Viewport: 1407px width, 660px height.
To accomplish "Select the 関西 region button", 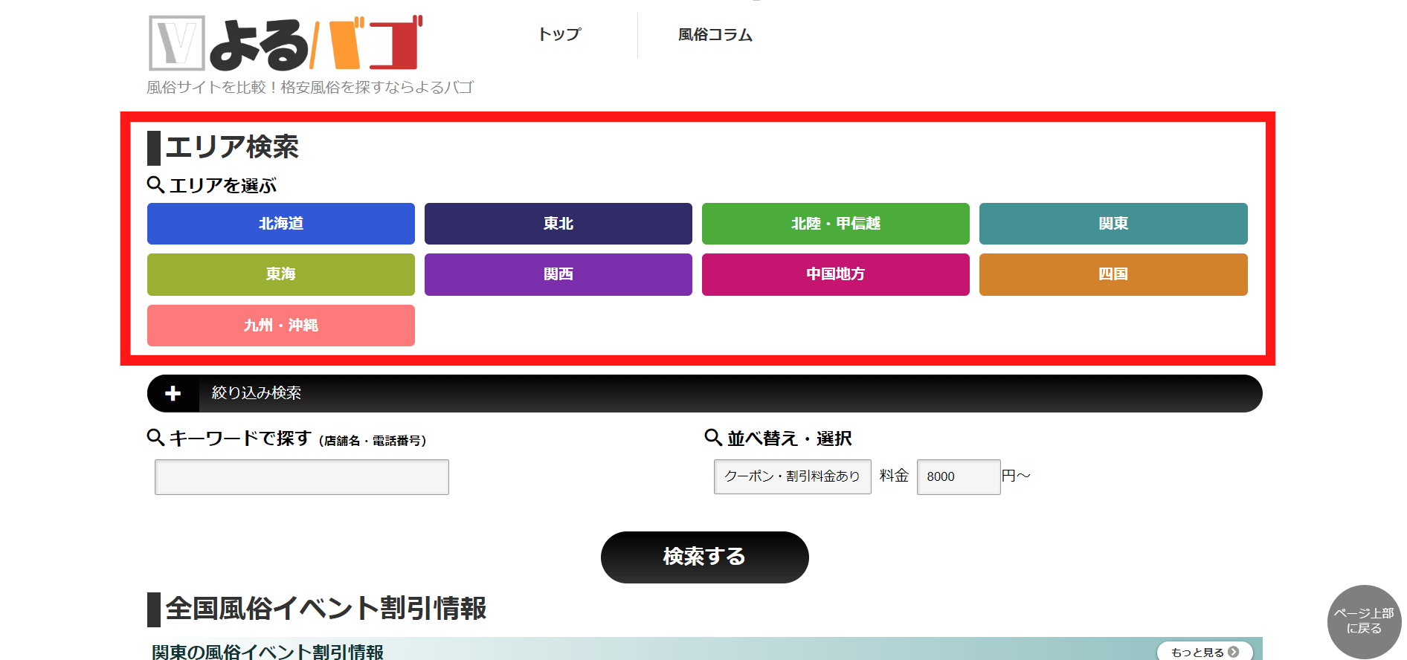I will click(558, 274).
